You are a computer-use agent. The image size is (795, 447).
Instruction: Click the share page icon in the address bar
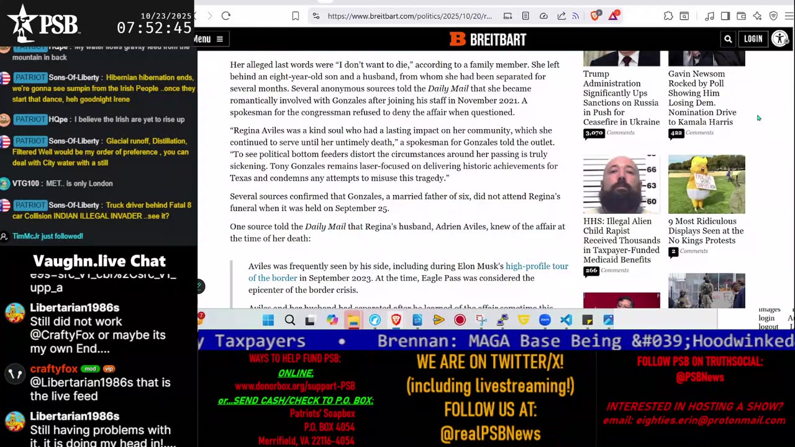coord(561,16)
